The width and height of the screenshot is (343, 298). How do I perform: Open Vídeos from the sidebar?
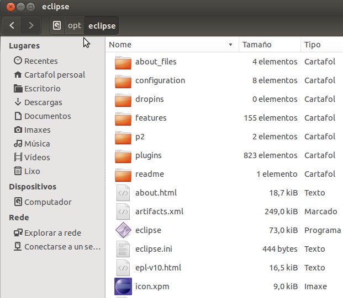pyautogui.click(x=37, y=158)
